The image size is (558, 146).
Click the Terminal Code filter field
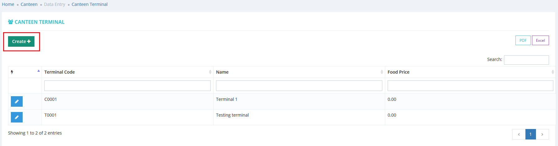pyautogui.click(x=127, y=86)
